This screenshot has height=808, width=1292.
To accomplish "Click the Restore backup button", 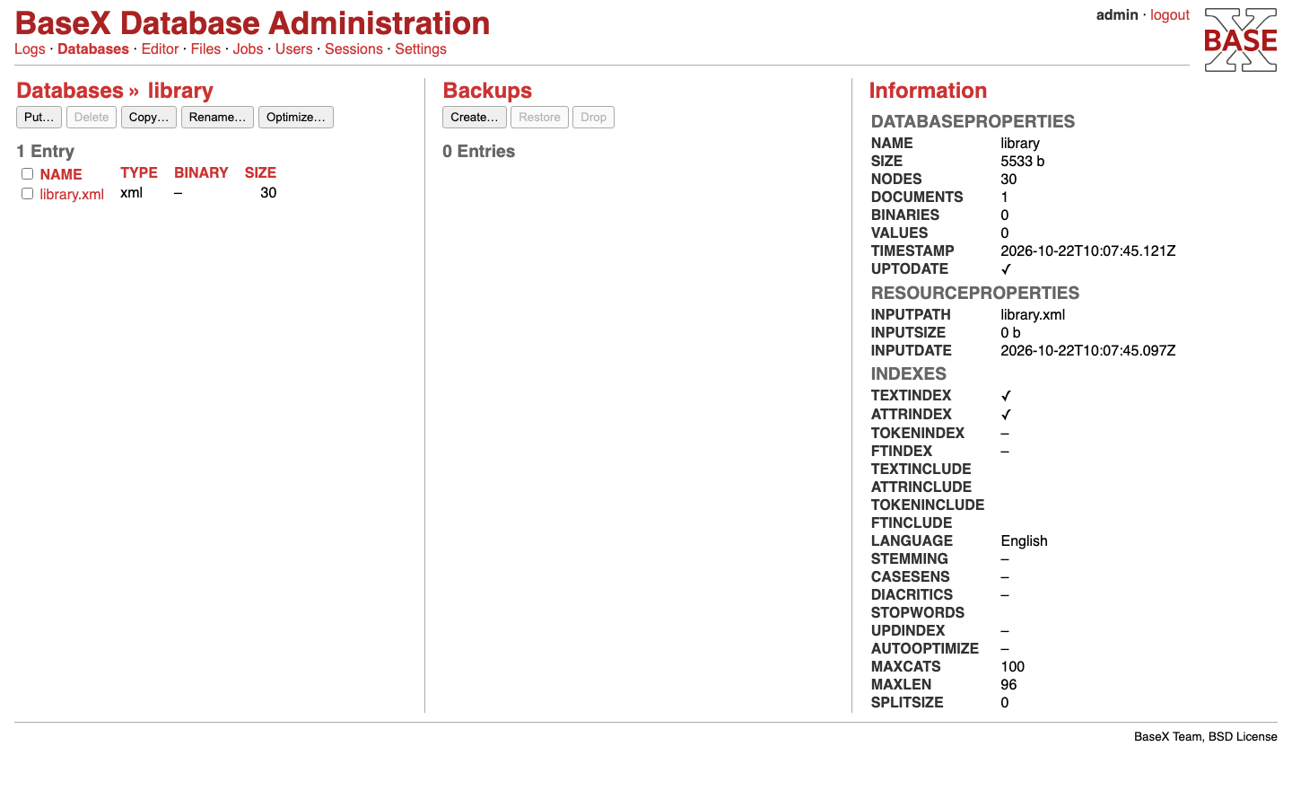I will [x=539, y=118].
